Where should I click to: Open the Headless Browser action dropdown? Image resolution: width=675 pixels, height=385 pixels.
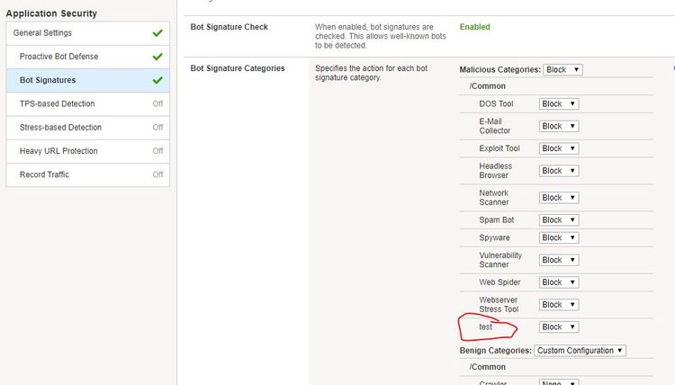click(558, 171)
